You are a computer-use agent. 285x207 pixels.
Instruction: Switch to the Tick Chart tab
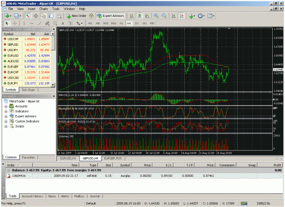(x=28, y=90)
